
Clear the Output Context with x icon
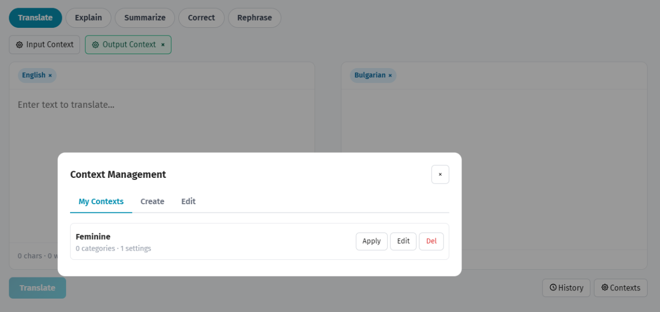coord(163,45)
